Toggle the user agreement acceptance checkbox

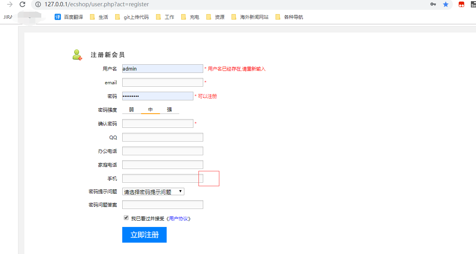point(126,218)
